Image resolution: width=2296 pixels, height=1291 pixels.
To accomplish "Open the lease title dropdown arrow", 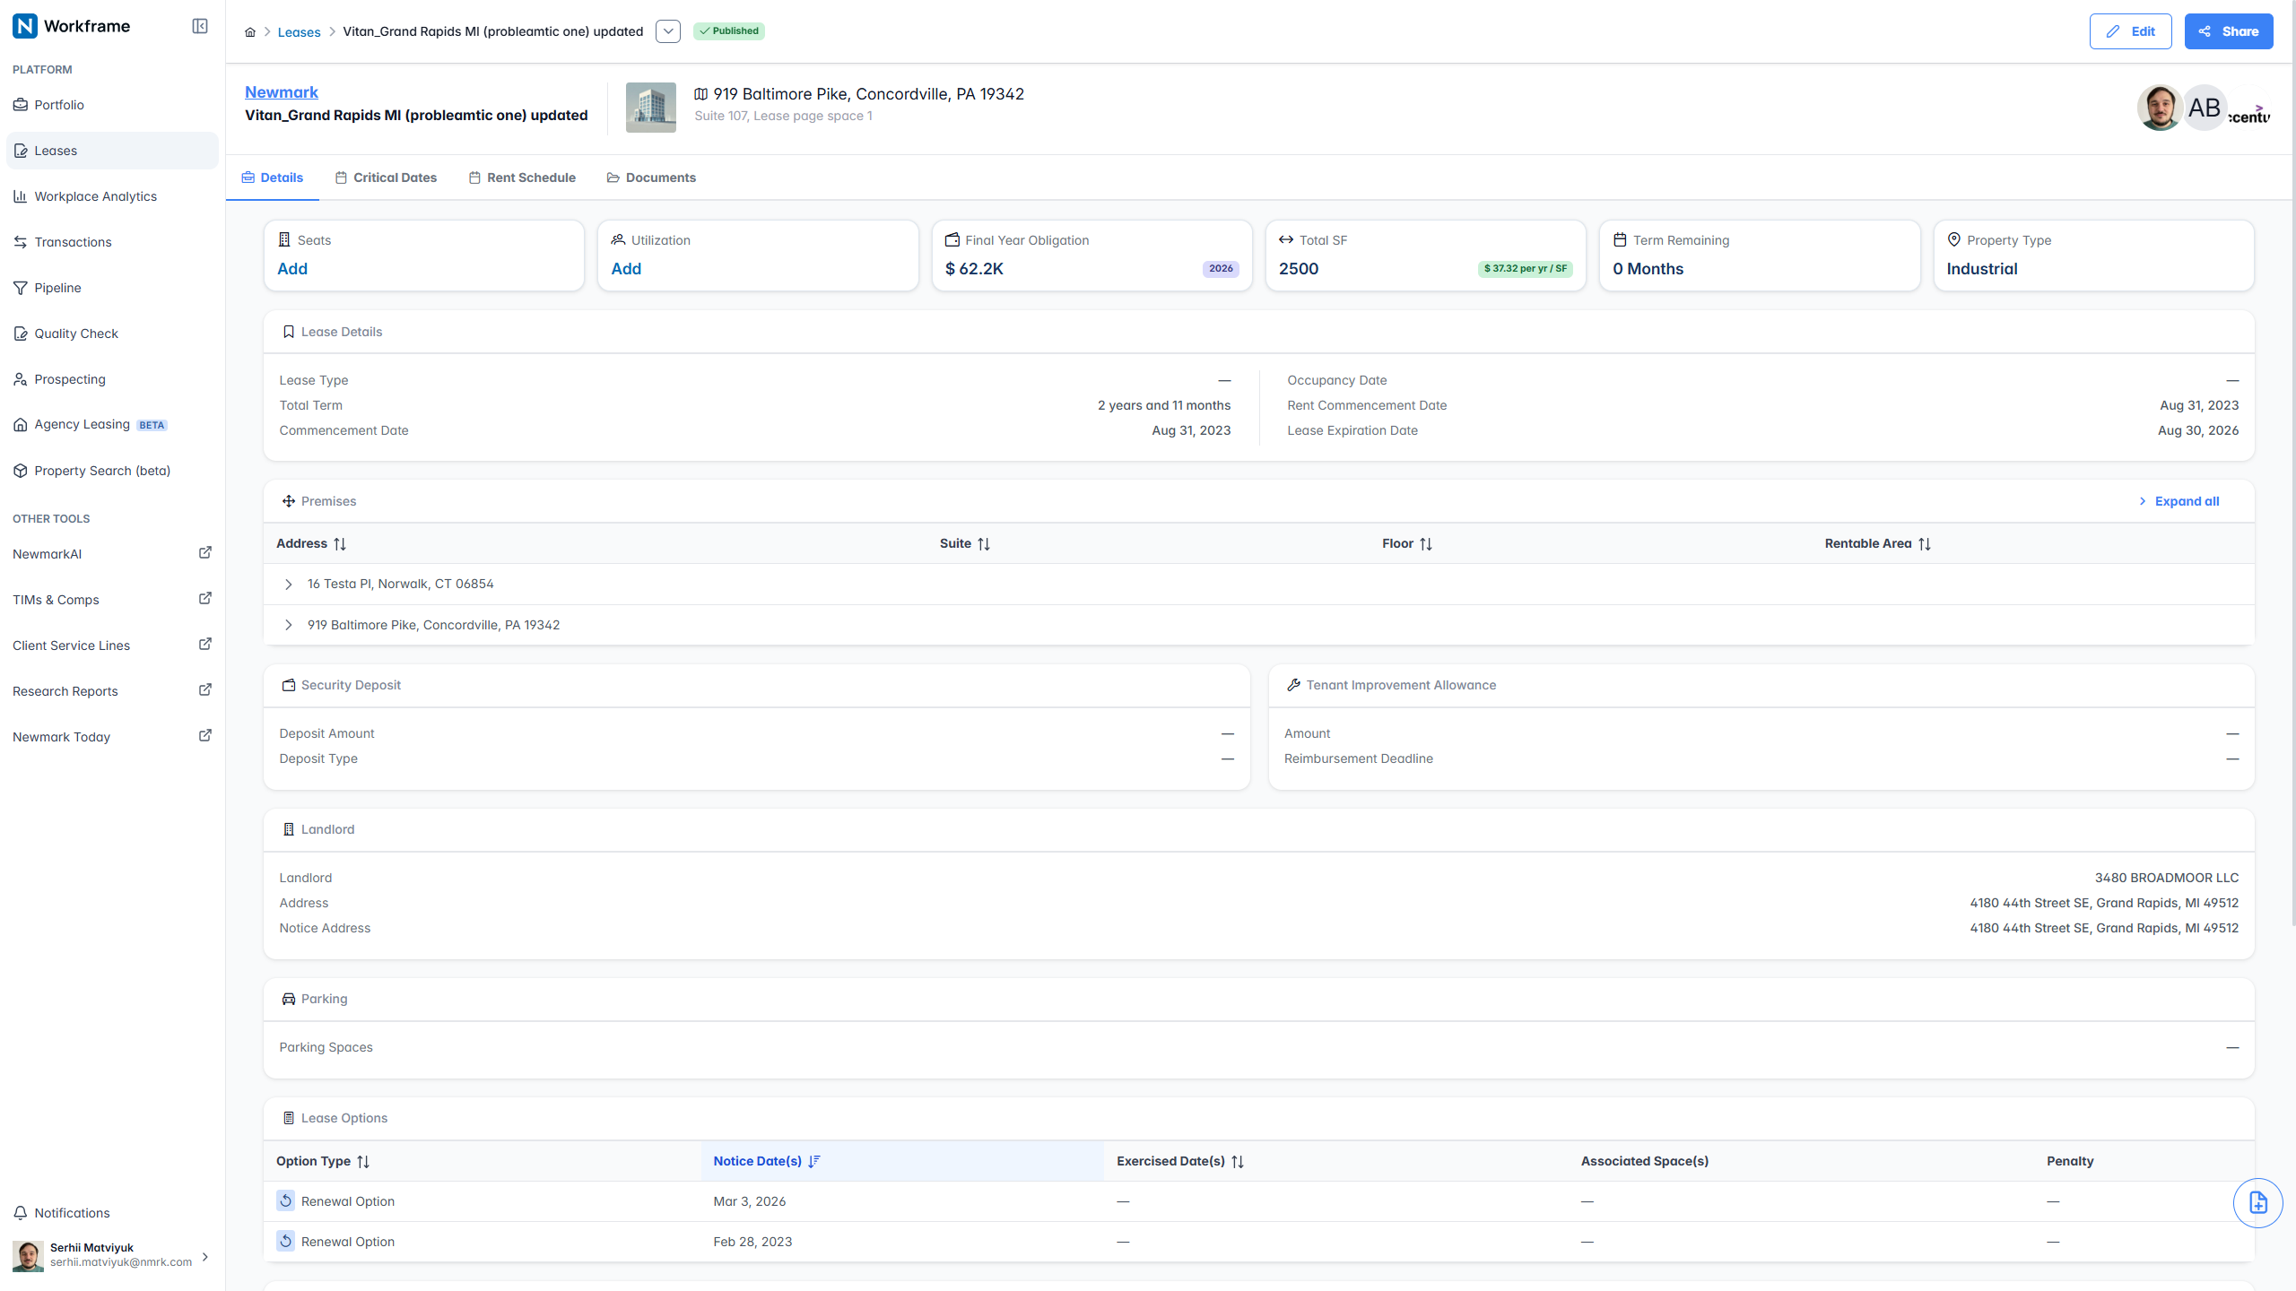I will 668,31.
